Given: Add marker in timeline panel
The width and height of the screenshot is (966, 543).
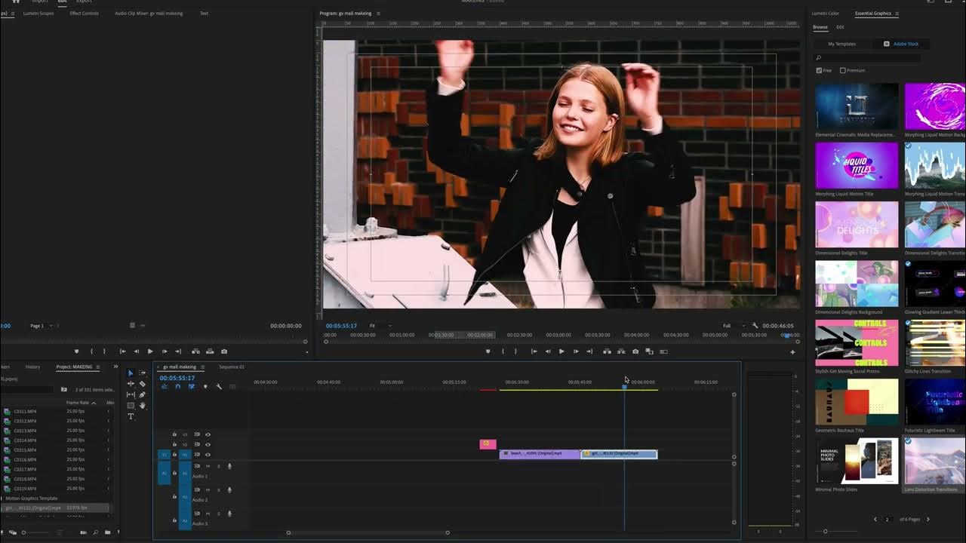Looking at the screenshot, I should click(x=205, y=386).
